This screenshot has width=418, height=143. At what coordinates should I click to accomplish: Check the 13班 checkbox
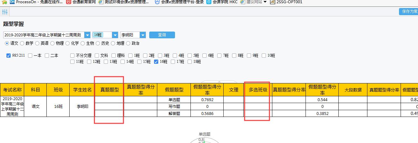[x=106, y=62]
